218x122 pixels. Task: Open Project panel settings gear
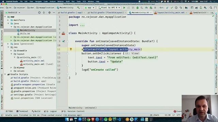point(49,13)
